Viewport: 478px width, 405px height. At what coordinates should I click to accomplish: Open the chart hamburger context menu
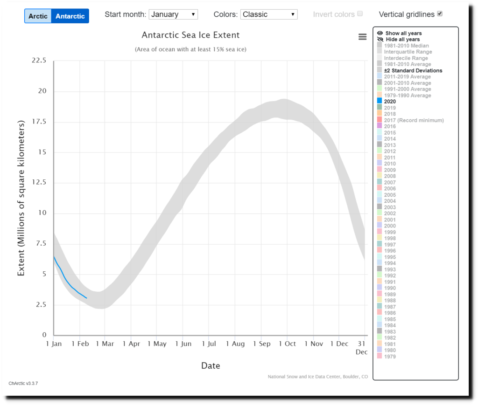362,37
